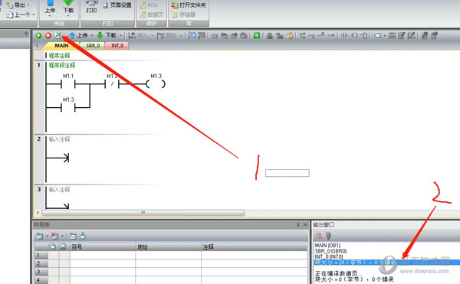Click the create undefined symbols icon

tap(73, 236)
